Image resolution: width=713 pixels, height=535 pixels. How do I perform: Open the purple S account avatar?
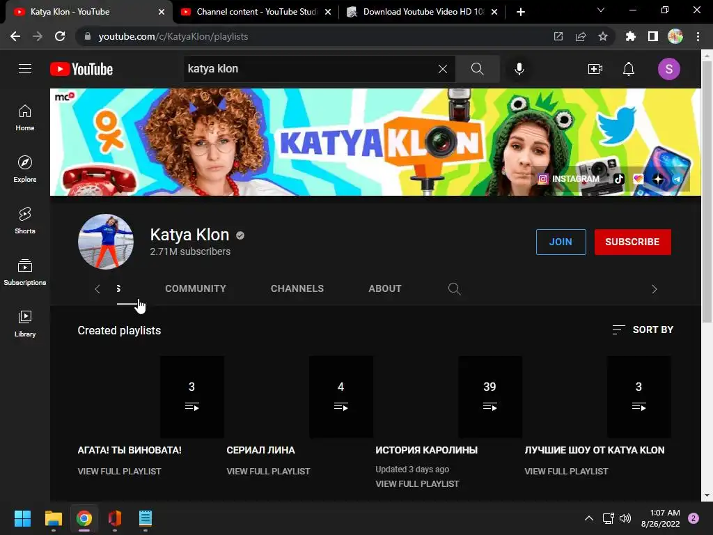(x=669, y=69)
